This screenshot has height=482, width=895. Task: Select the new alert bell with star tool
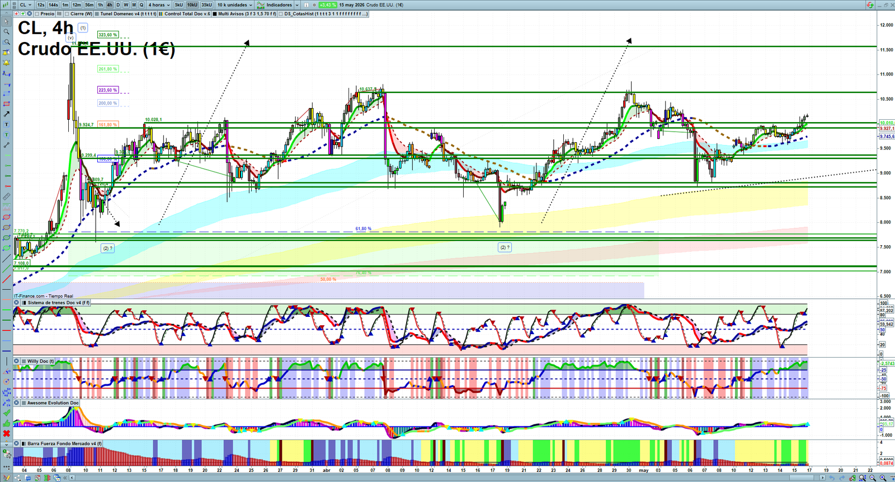pyautogui.click(x=7, y=52)
